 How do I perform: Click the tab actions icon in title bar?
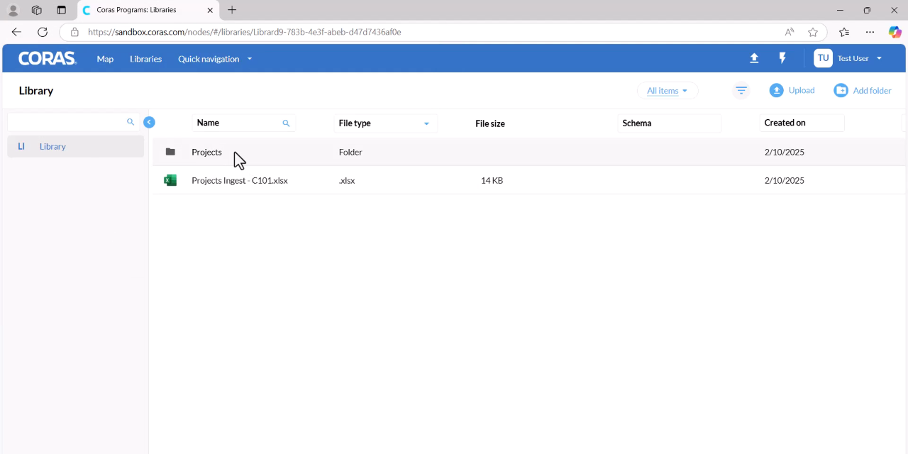pos(62,10)
